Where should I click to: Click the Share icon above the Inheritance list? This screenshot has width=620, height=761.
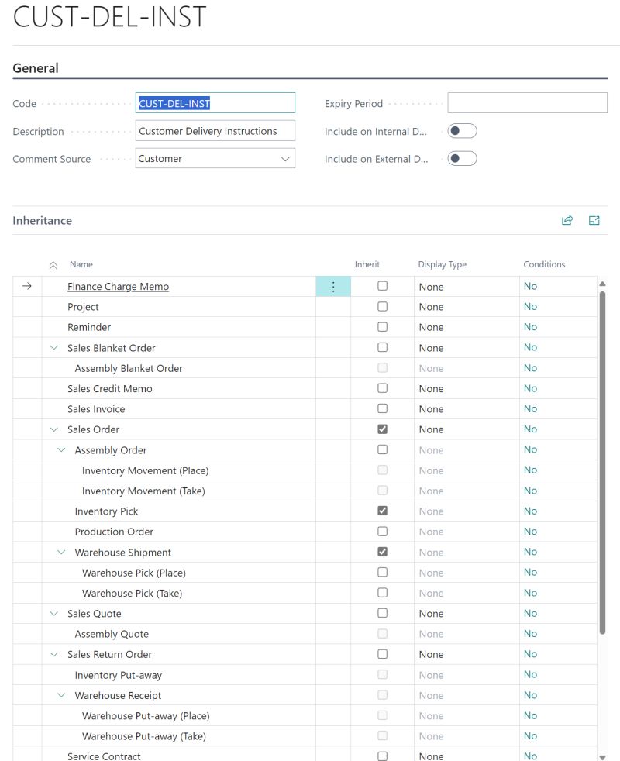tap(567, 220)
